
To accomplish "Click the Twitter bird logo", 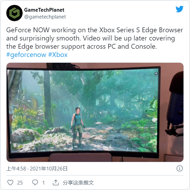I will [x=179, y=9].
